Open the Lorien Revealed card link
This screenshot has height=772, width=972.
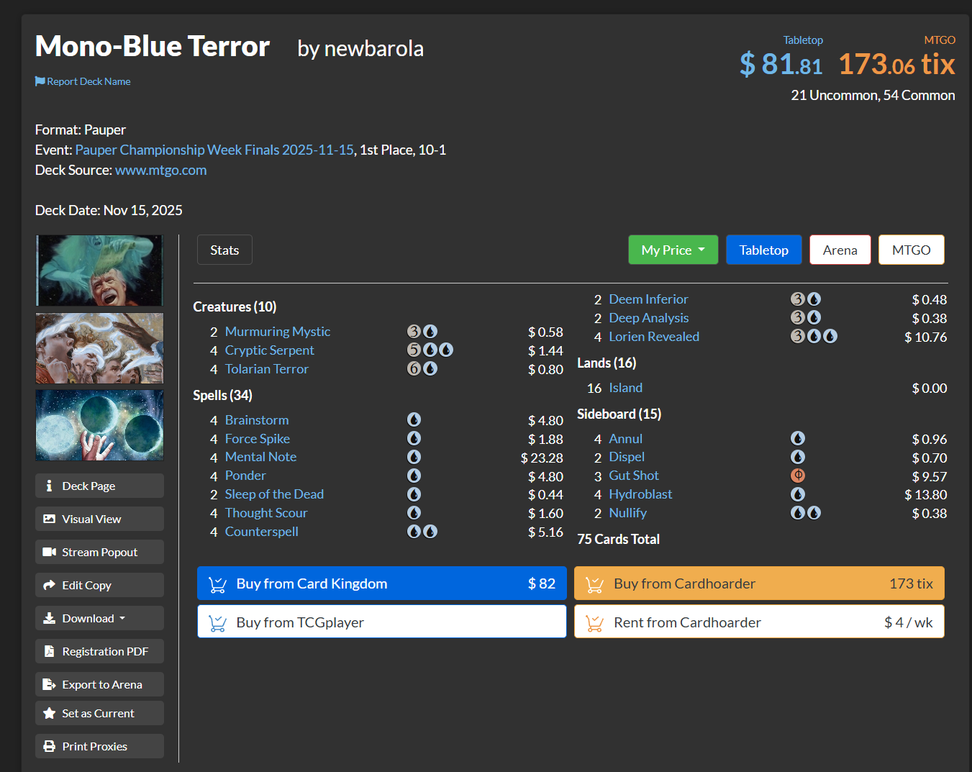654,336
